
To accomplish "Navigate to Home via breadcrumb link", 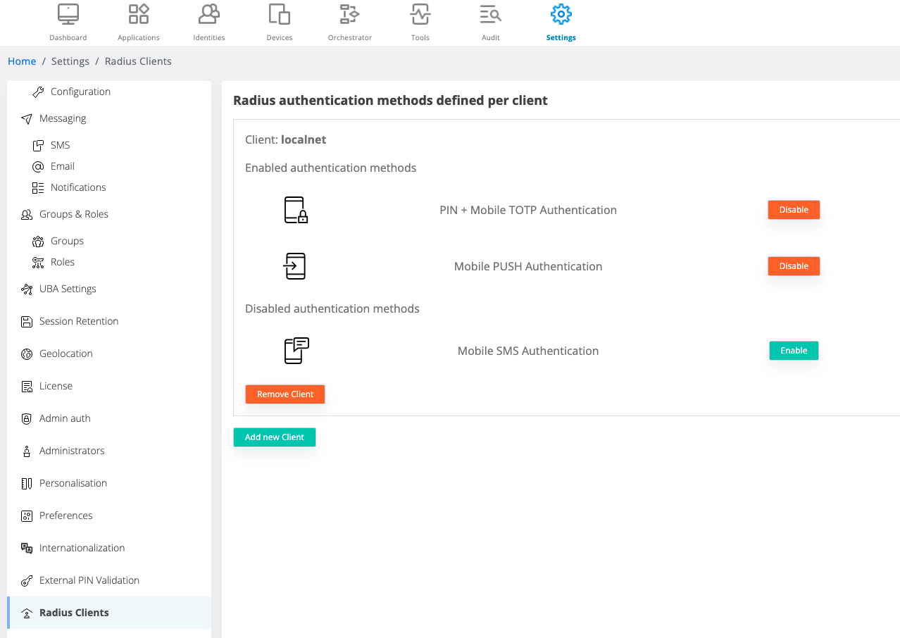I will coord(22,61).
